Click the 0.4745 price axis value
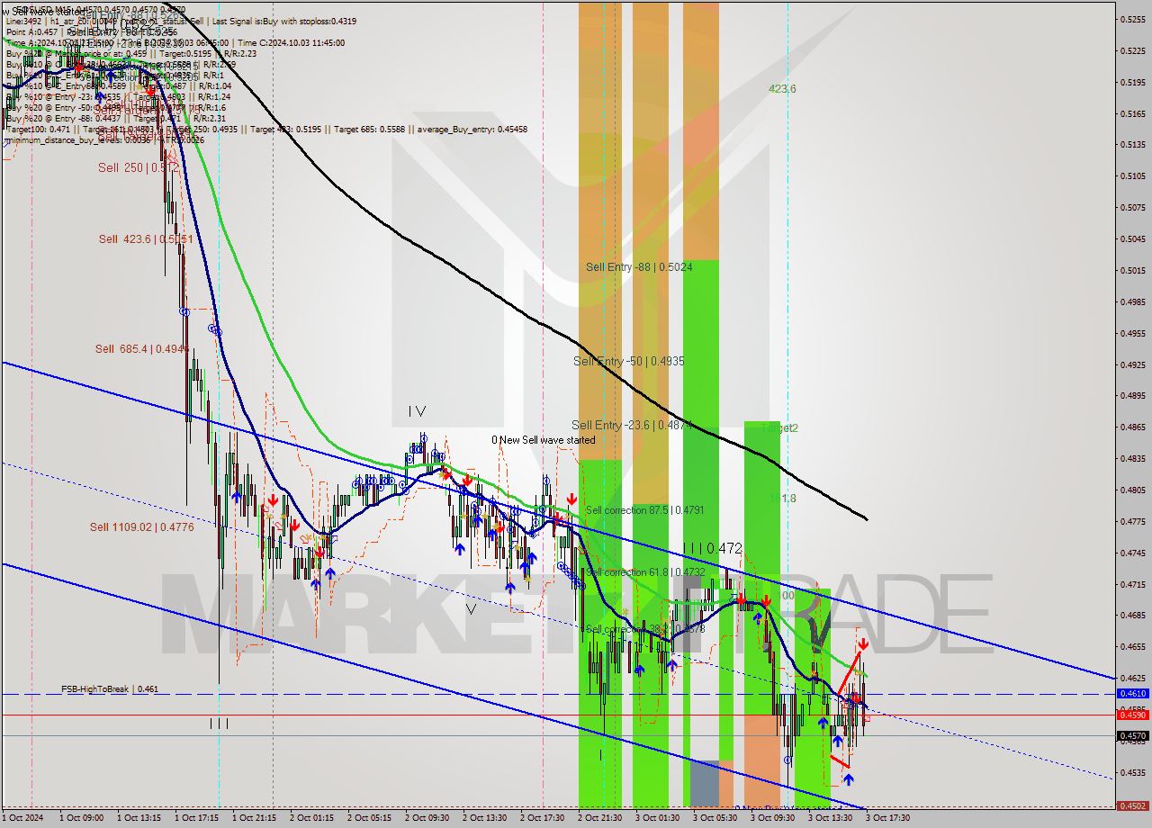Viewport: 1152px width, 828px height. click(x=1131, y=553)
